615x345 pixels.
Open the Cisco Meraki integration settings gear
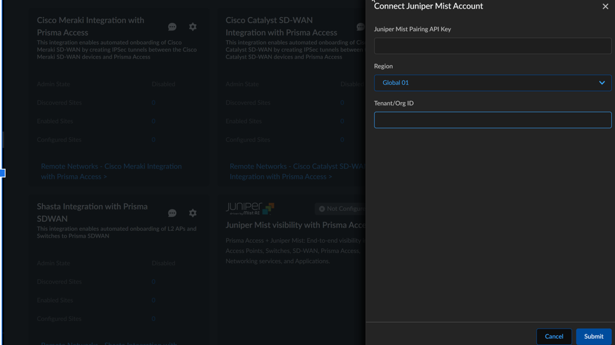coord(193,27)
